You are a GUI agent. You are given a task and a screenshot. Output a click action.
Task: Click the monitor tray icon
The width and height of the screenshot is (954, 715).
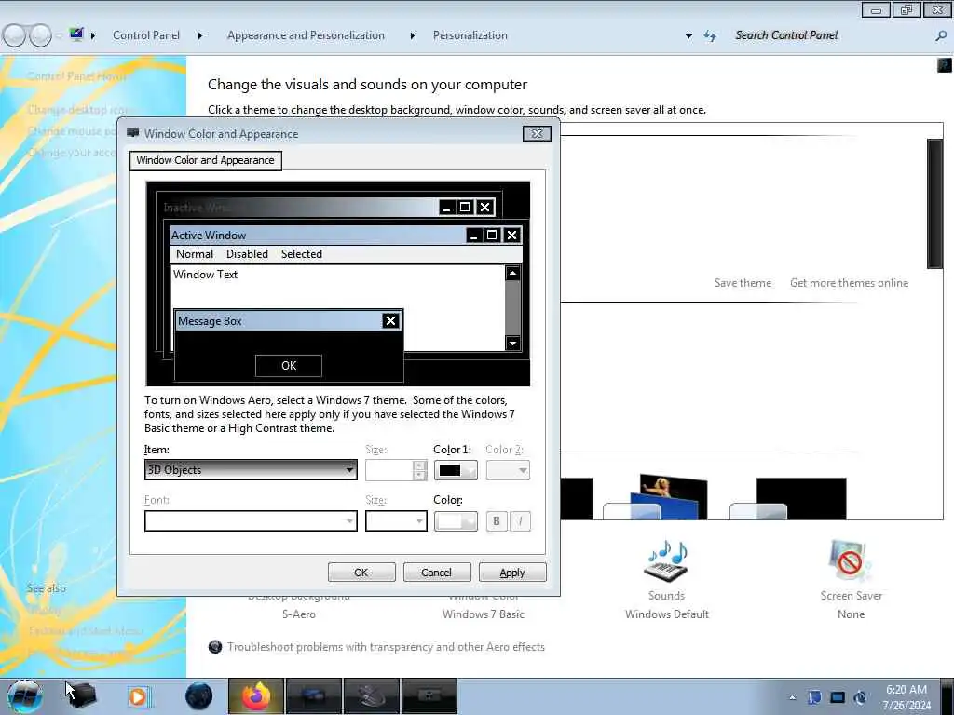click(x=838, y=697)
